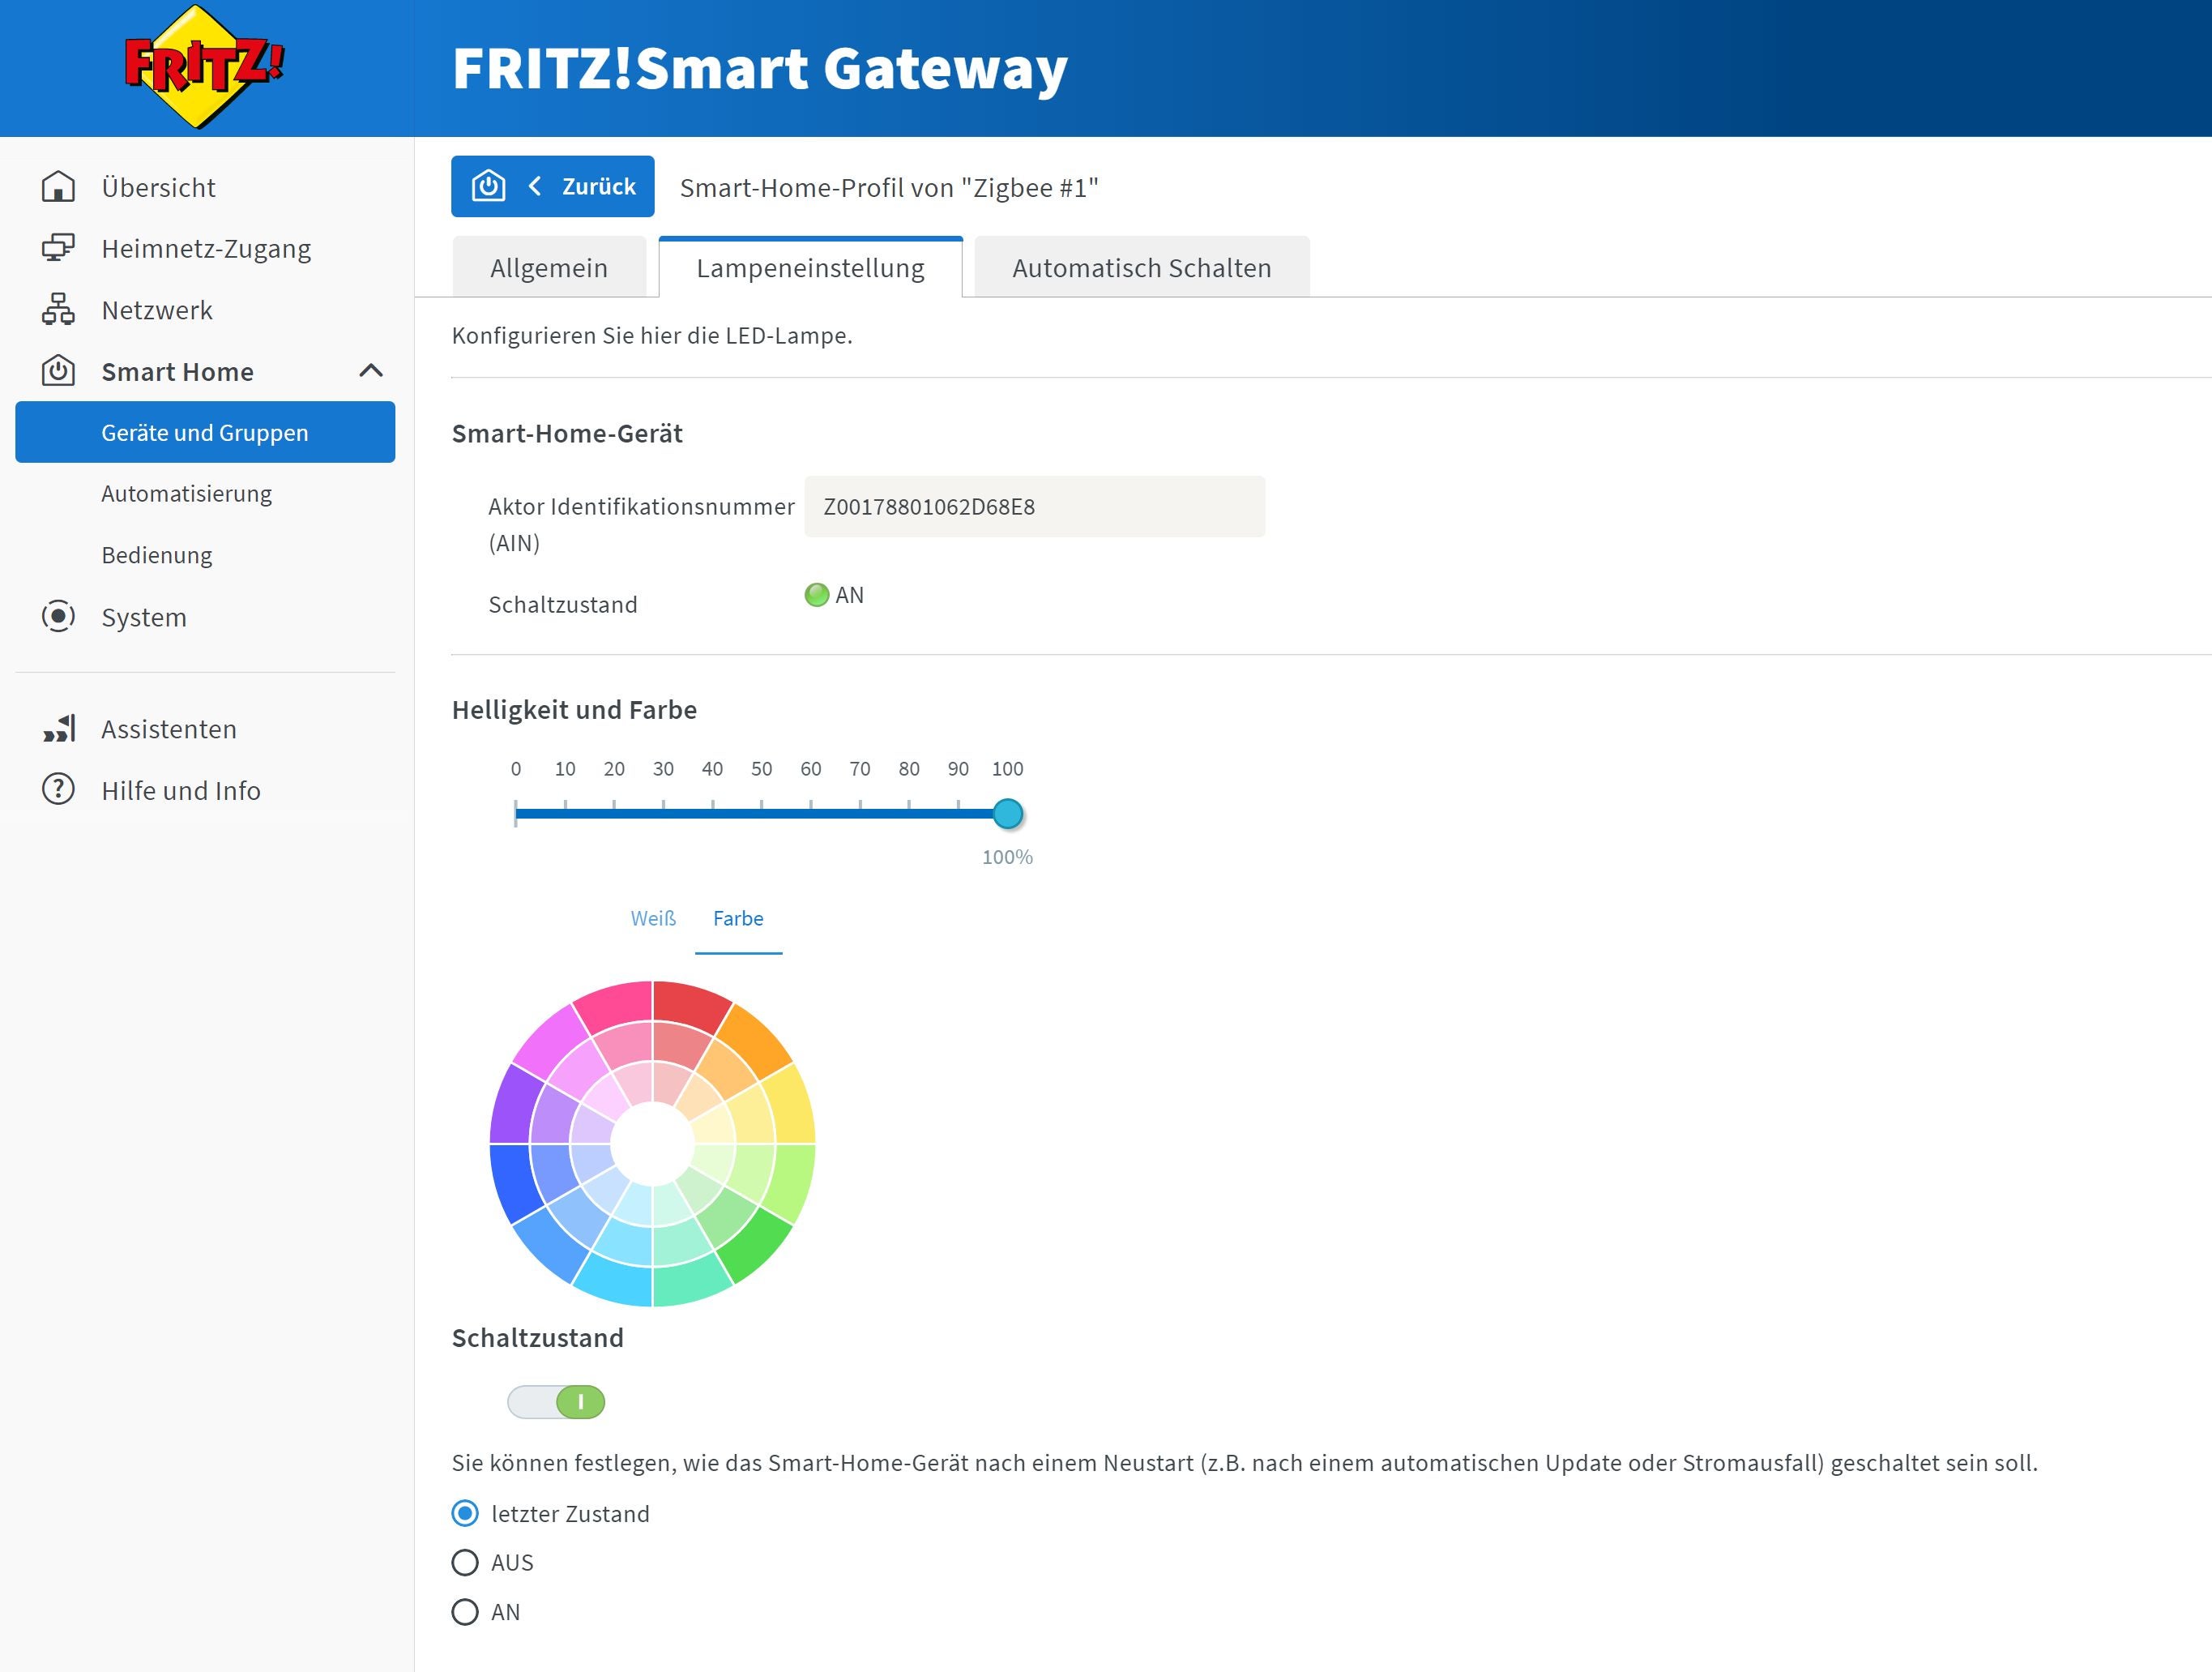Open the System menu entry
Viewport: 2212px width, 1672px height.
tap(144, 617)
